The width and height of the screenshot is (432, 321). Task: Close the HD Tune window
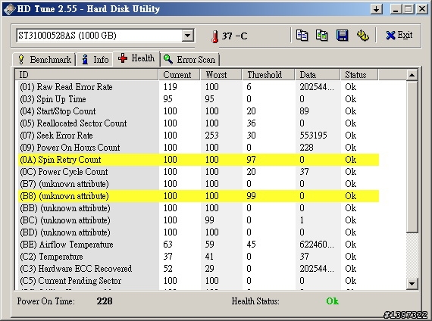click(422, 9)
